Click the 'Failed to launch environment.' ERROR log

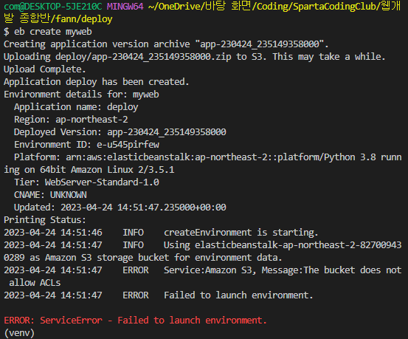pyautogui.click(x=159, y=295)
